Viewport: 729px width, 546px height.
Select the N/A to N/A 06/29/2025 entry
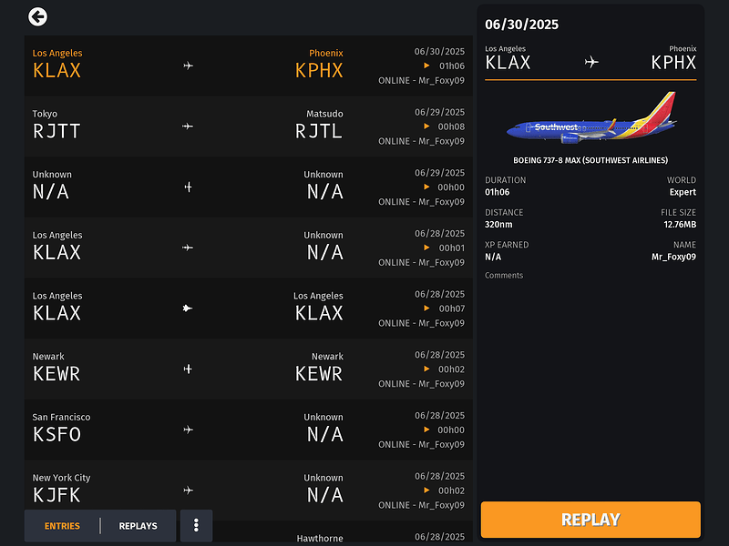(248, 187)
